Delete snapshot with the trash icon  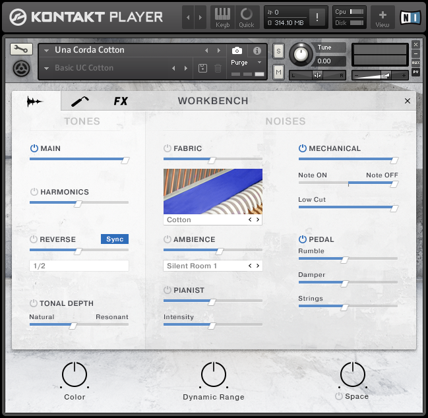click(218, 68)
